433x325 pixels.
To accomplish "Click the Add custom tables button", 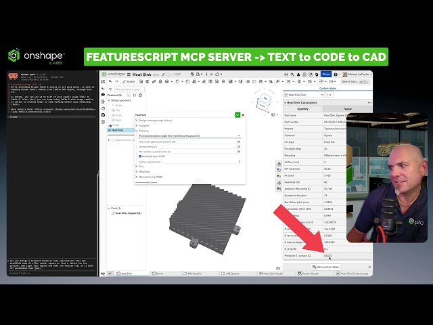I will (325, 267).
